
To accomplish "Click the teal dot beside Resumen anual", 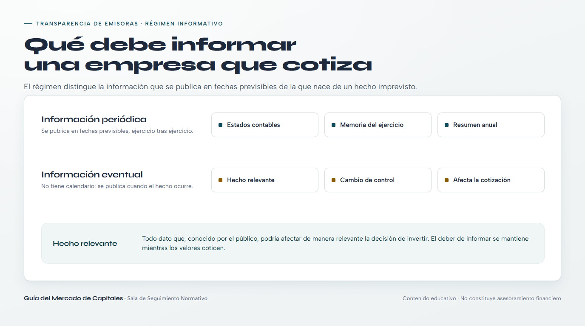I will click(447, 125).
